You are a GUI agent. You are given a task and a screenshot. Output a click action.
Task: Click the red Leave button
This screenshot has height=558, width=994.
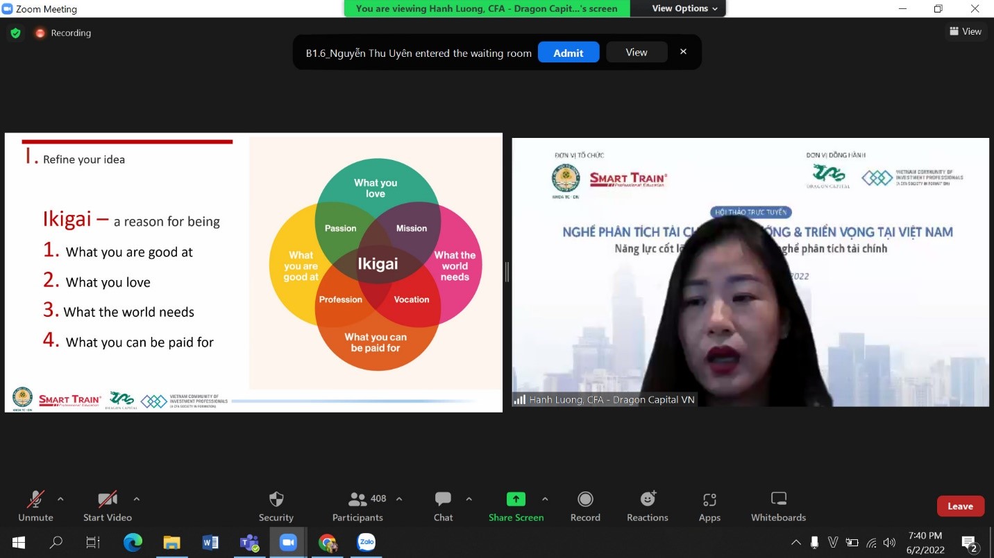(x=961, y=506)
